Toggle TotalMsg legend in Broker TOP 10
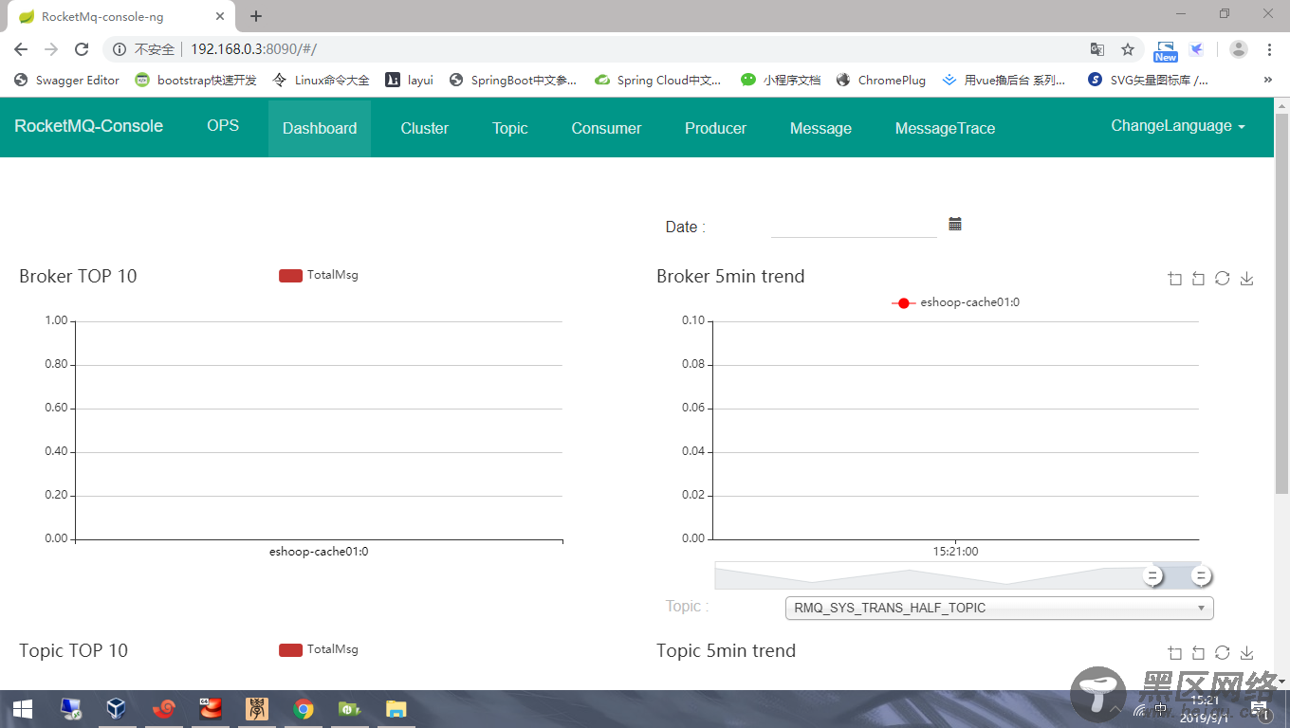The image size is (1290, 728). pos(319,275)
